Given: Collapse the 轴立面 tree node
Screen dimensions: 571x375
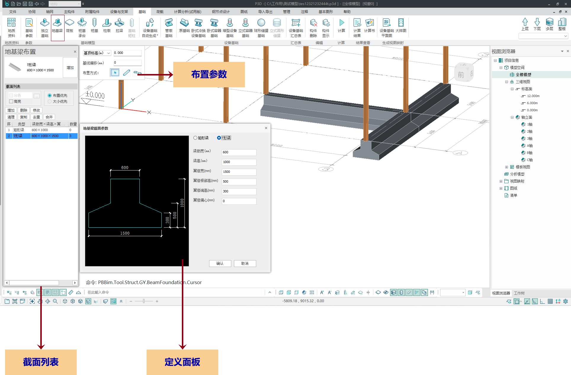Looking at the screenshot, I should pyautogui.click(x=512, y=118).
